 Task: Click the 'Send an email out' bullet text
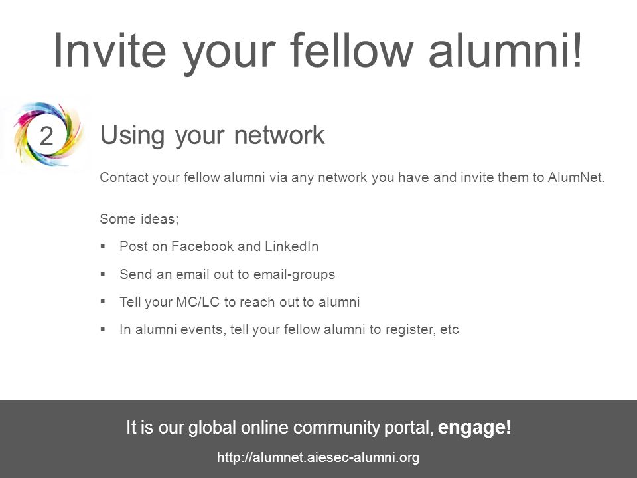tap(227, 274)
